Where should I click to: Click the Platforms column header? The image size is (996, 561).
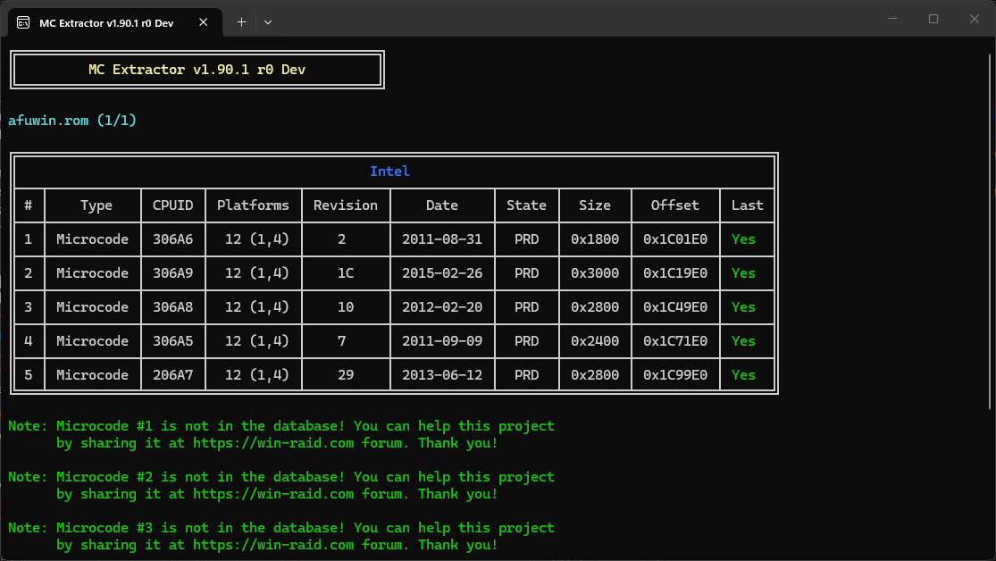click(253, 205)
